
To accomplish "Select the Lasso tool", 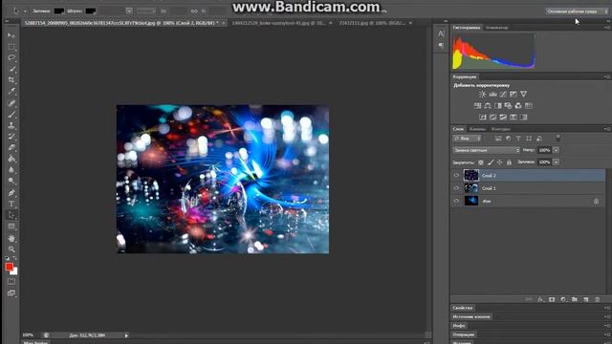I will (x=11, y=57).
